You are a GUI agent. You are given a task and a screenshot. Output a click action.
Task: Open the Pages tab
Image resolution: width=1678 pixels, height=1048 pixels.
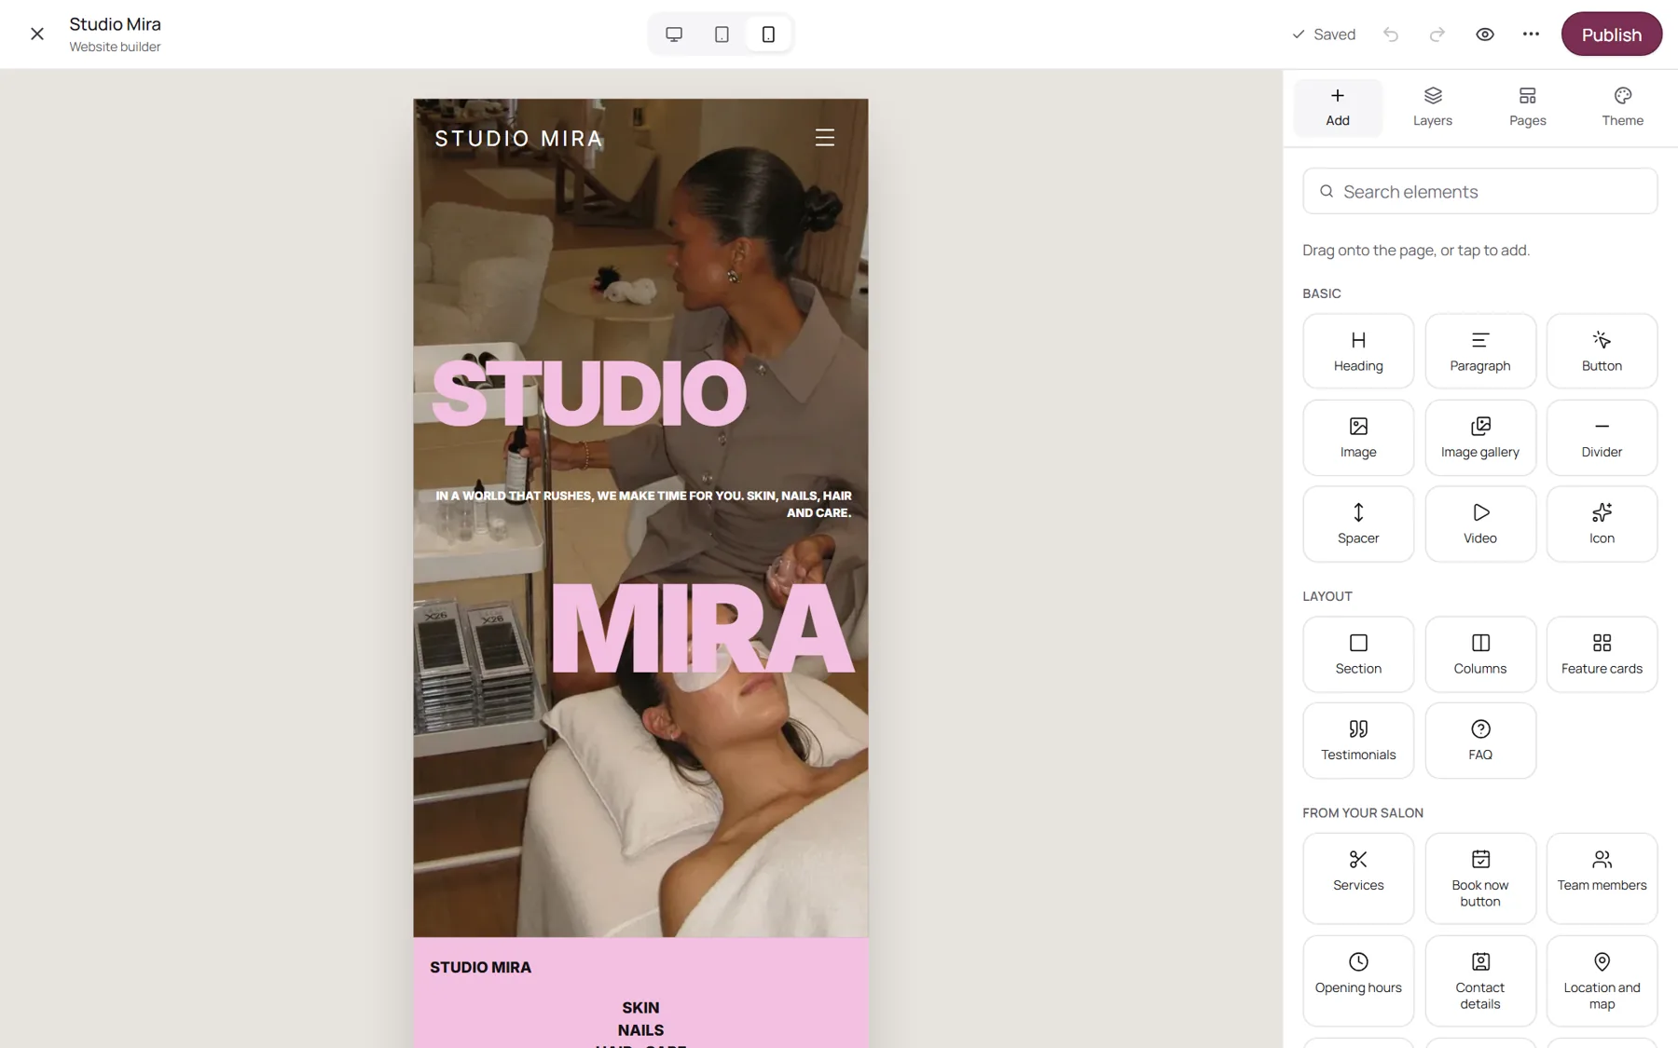click(1528, 107)
